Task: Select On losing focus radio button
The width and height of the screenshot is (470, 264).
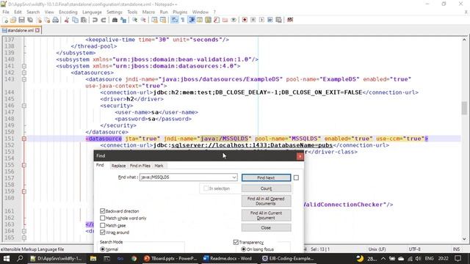Action: [x=243, y=249]
